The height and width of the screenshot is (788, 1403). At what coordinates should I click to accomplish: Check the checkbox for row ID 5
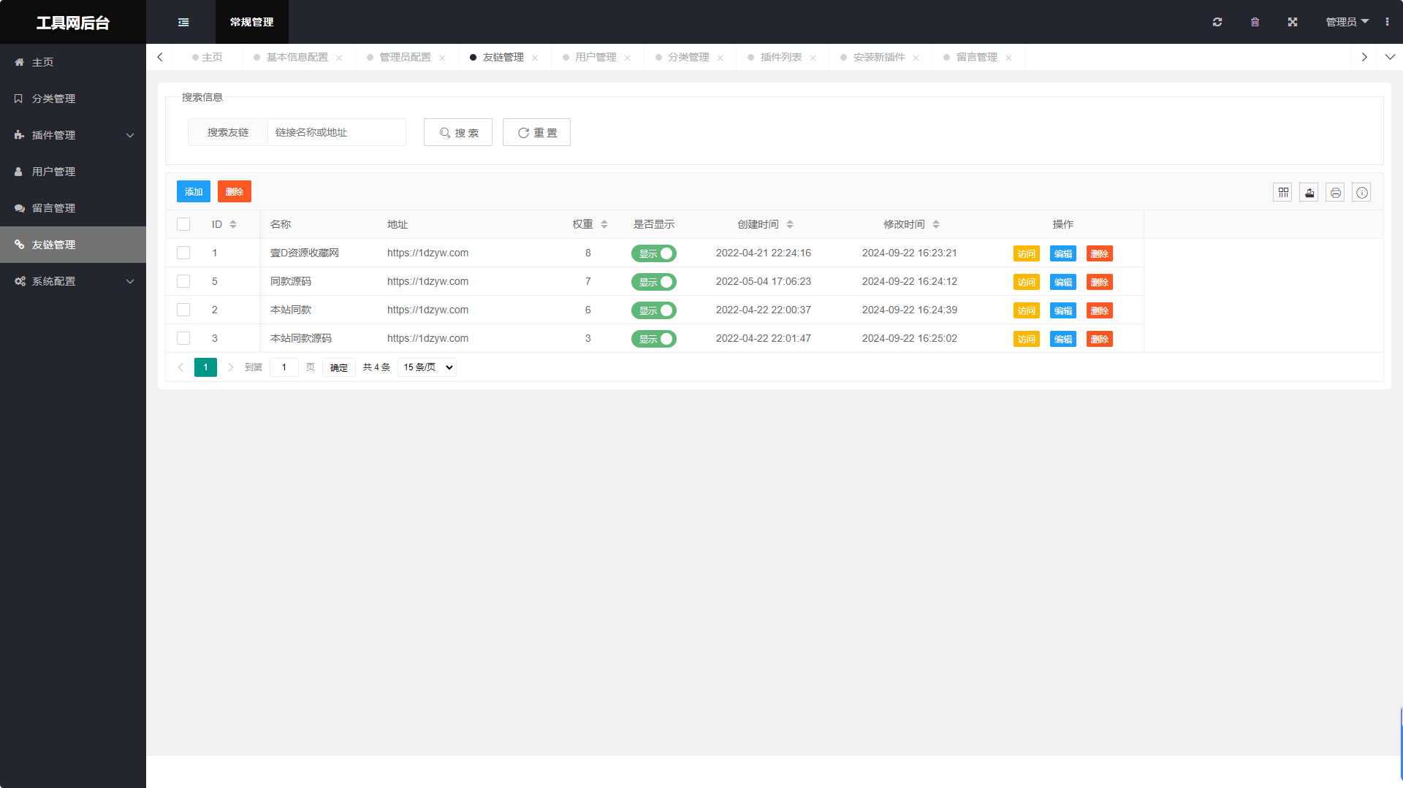pyautogui.click(x=183, y=281)
